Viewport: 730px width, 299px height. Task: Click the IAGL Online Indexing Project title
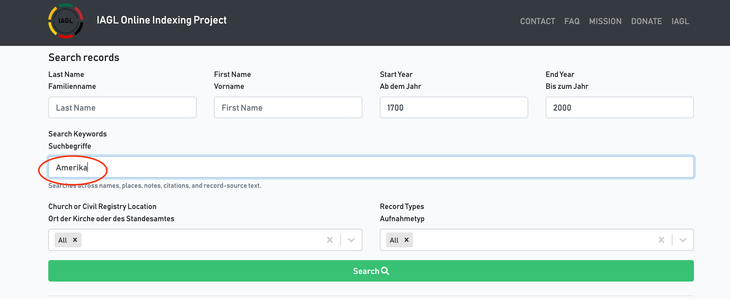click(161, 20)
